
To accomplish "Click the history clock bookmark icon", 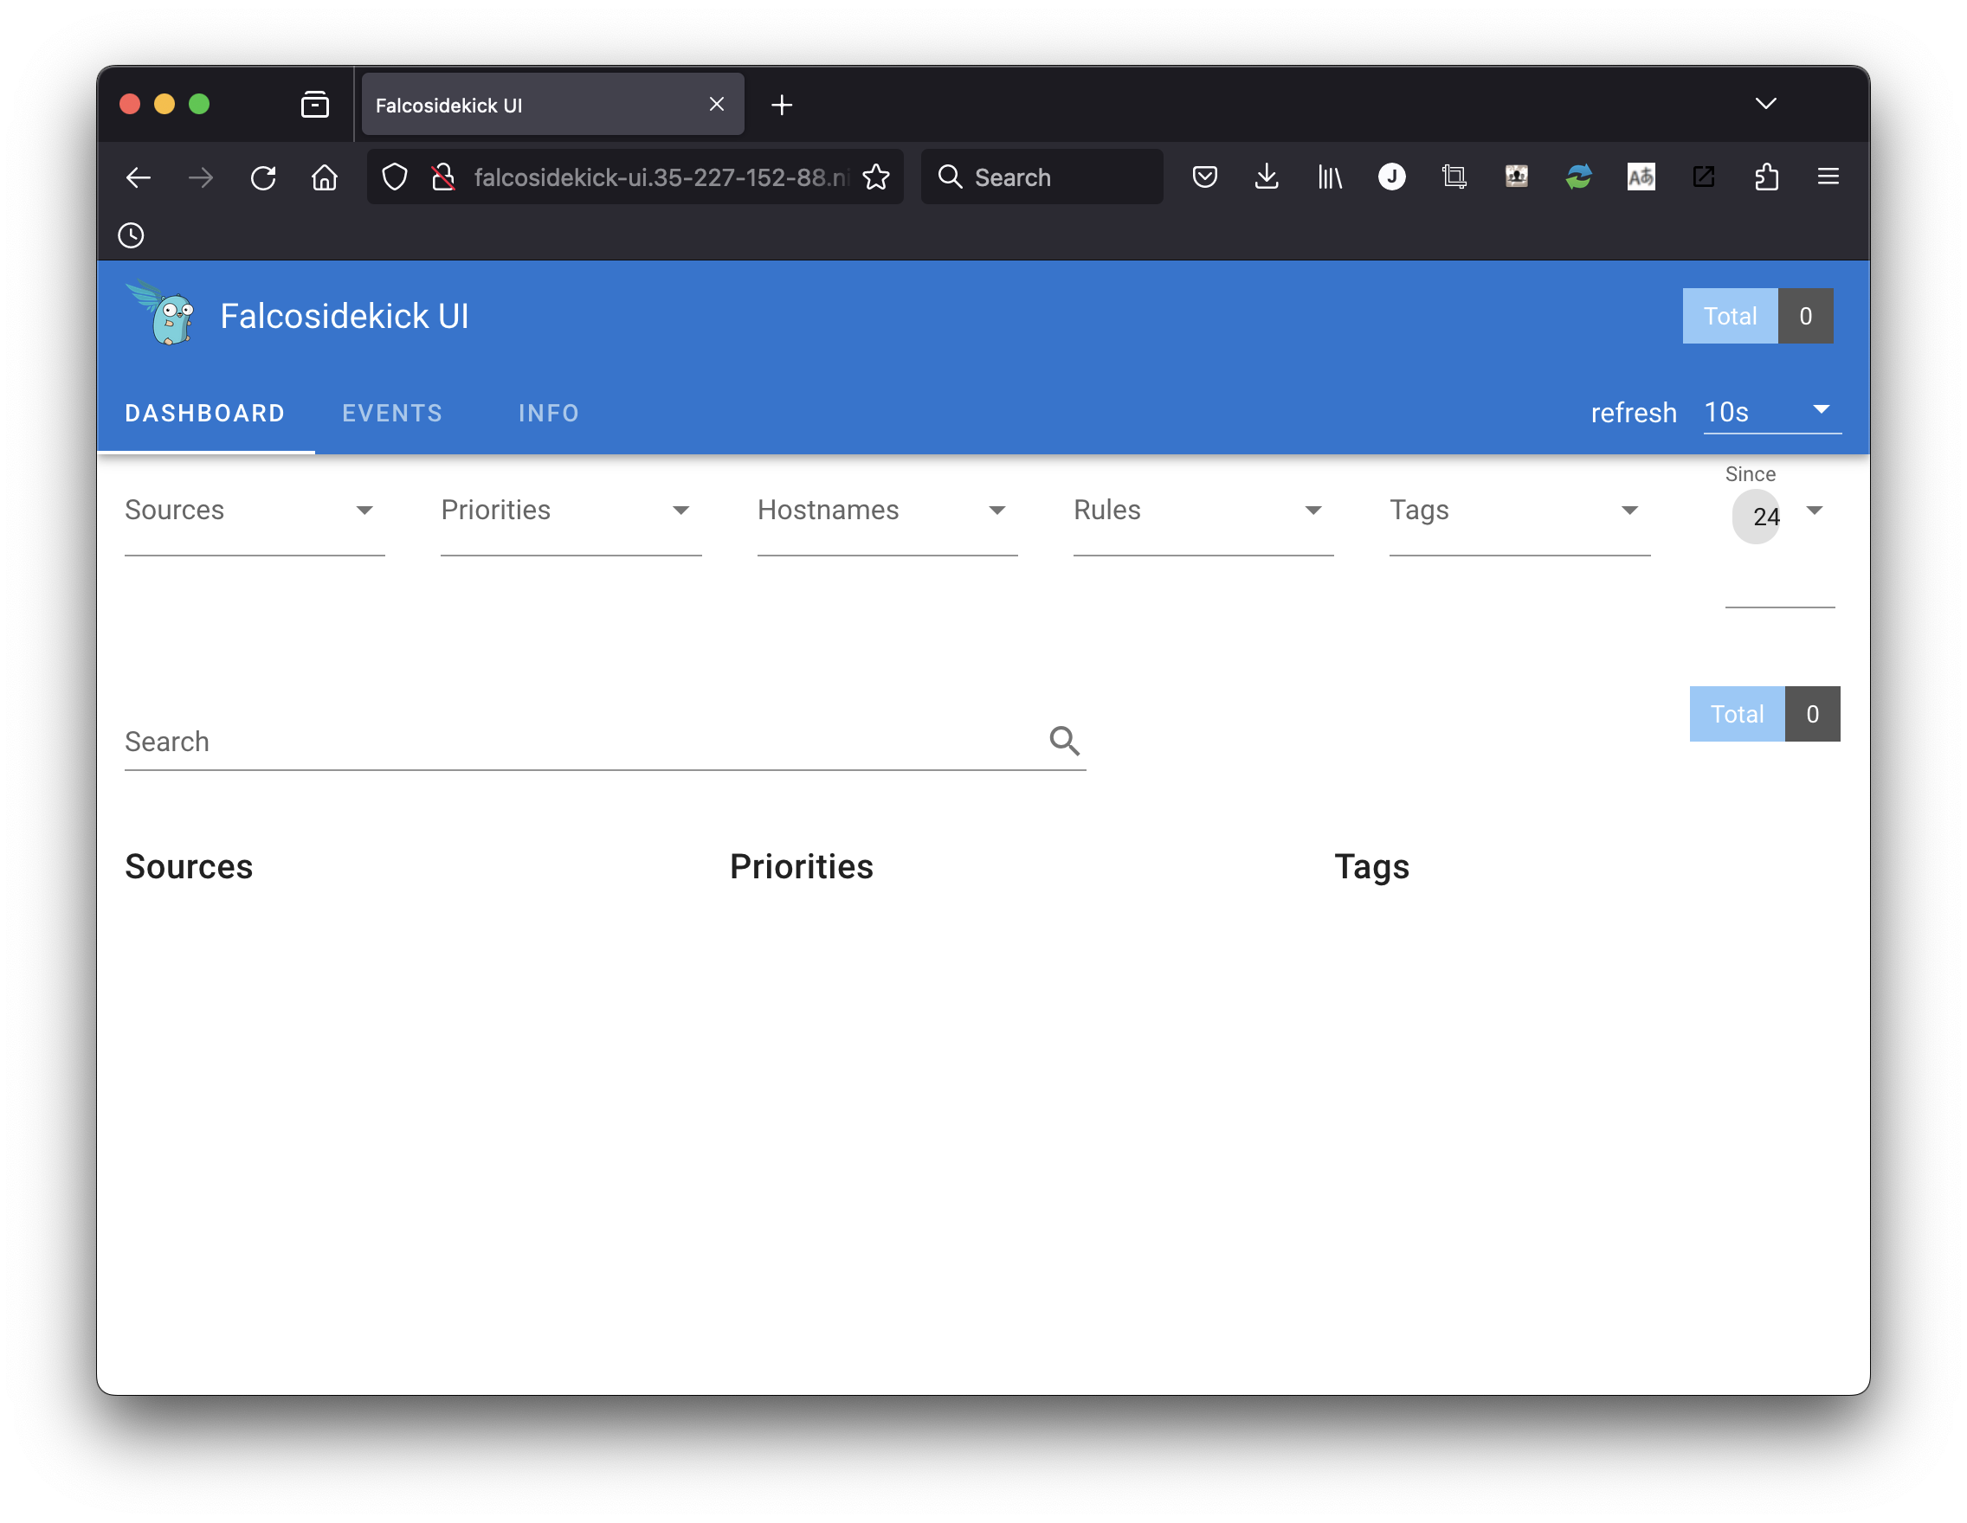I will pyautogui.click(x=132, y=236).
